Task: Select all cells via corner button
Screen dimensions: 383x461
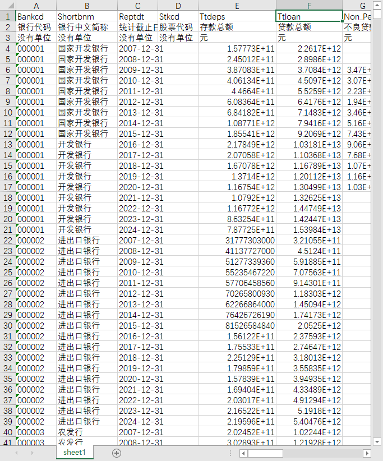Action: coord(8,5)
